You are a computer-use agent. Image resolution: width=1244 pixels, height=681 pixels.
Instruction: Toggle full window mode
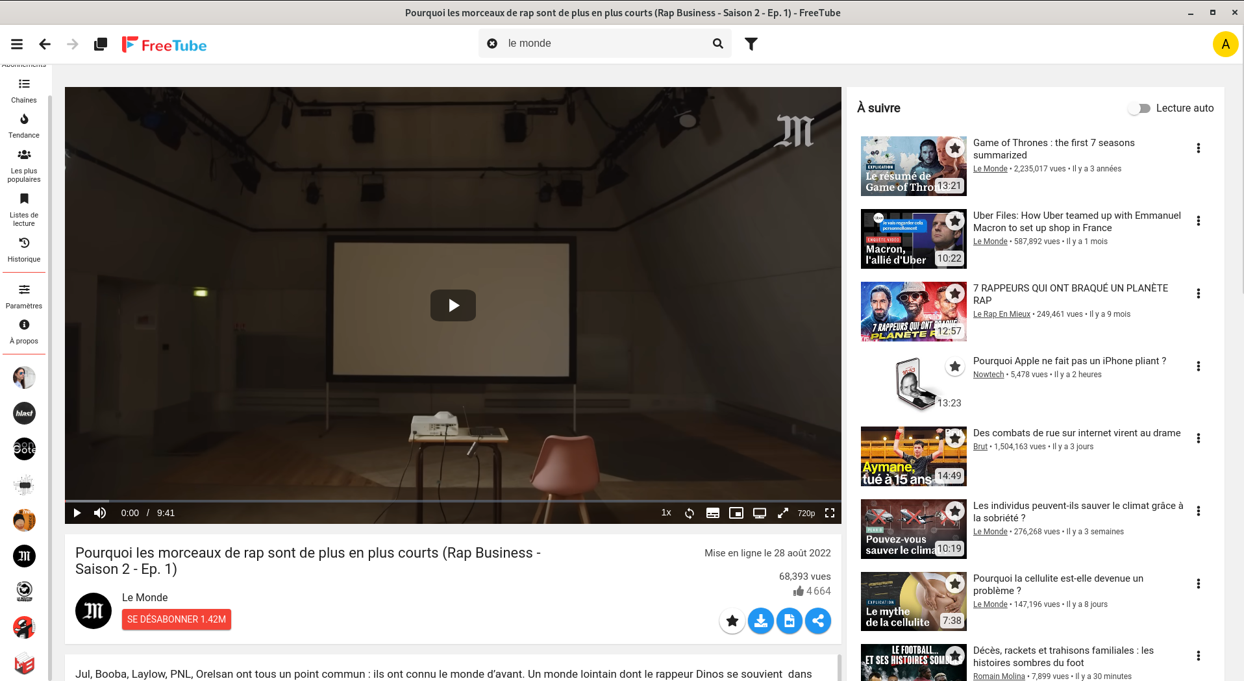(783, 513)
